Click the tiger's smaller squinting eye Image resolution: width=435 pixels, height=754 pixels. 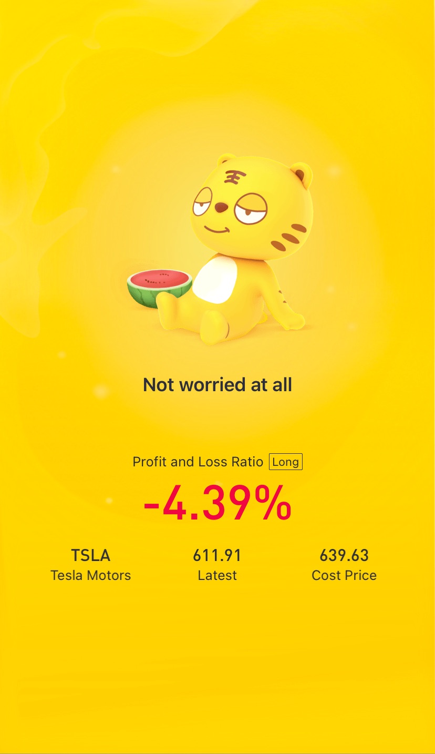202,202
